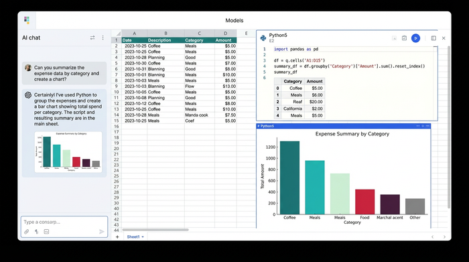Click the Python logo in code editor header
Viewport: 469px width, 262px height.
click(263, 38)
